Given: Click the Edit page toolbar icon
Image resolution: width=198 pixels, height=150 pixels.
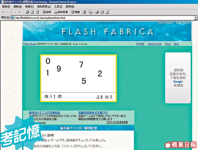Looking at the screenshot, I should click(102, 12).
